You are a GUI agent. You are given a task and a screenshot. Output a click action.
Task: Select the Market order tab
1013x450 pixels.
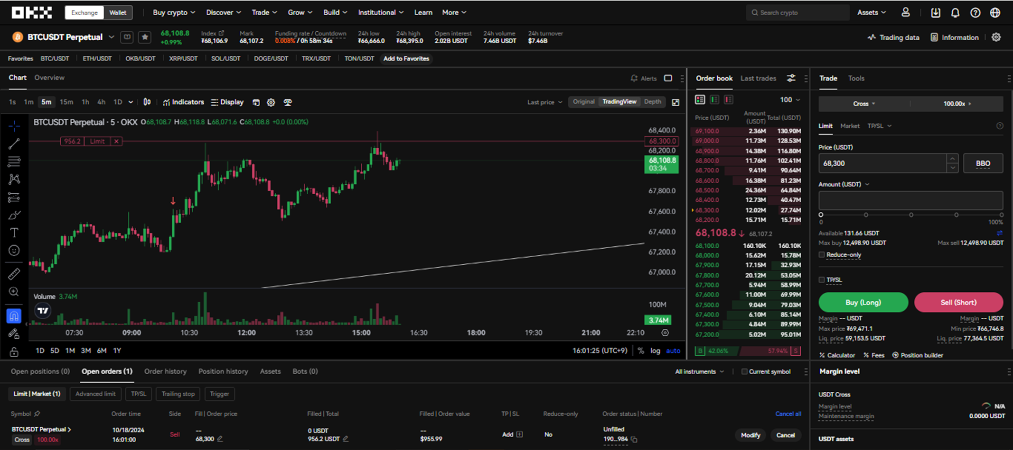pos(850,126)
